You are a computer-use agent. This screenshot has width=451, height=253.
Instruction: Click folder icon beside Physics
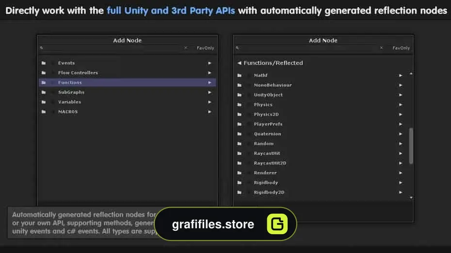239,104
